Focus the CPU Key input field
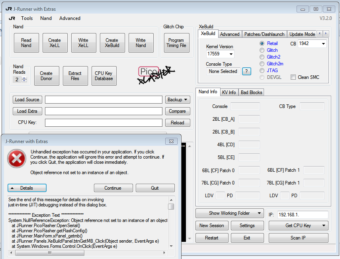The width and height of the screenshot is (340, 259). point(104,123)
